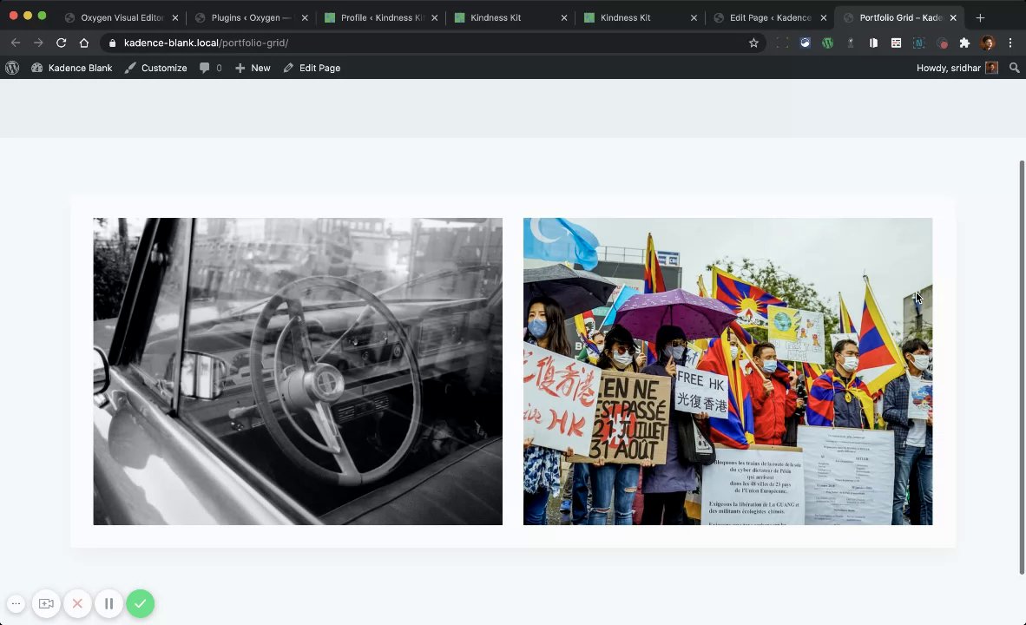Click the page vertical scrollbar

pos(1022,365)
